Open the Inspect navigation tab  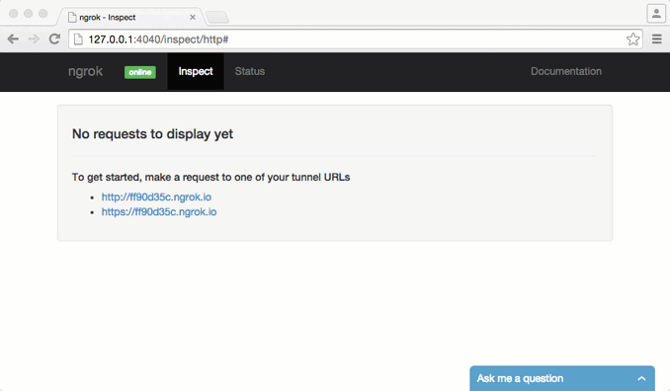[196, 71]
